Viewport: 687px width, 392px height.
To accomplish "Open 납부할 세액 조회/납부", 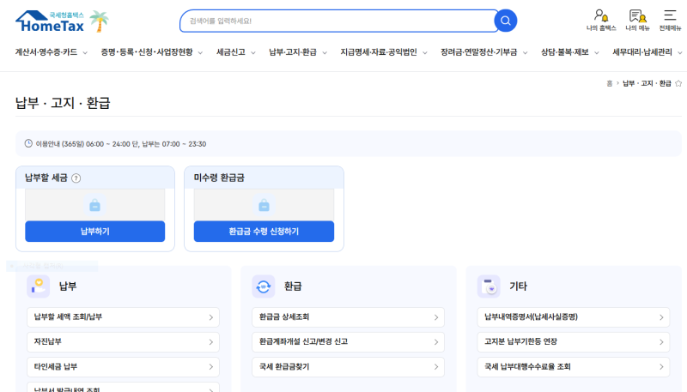I will (123, 317).
